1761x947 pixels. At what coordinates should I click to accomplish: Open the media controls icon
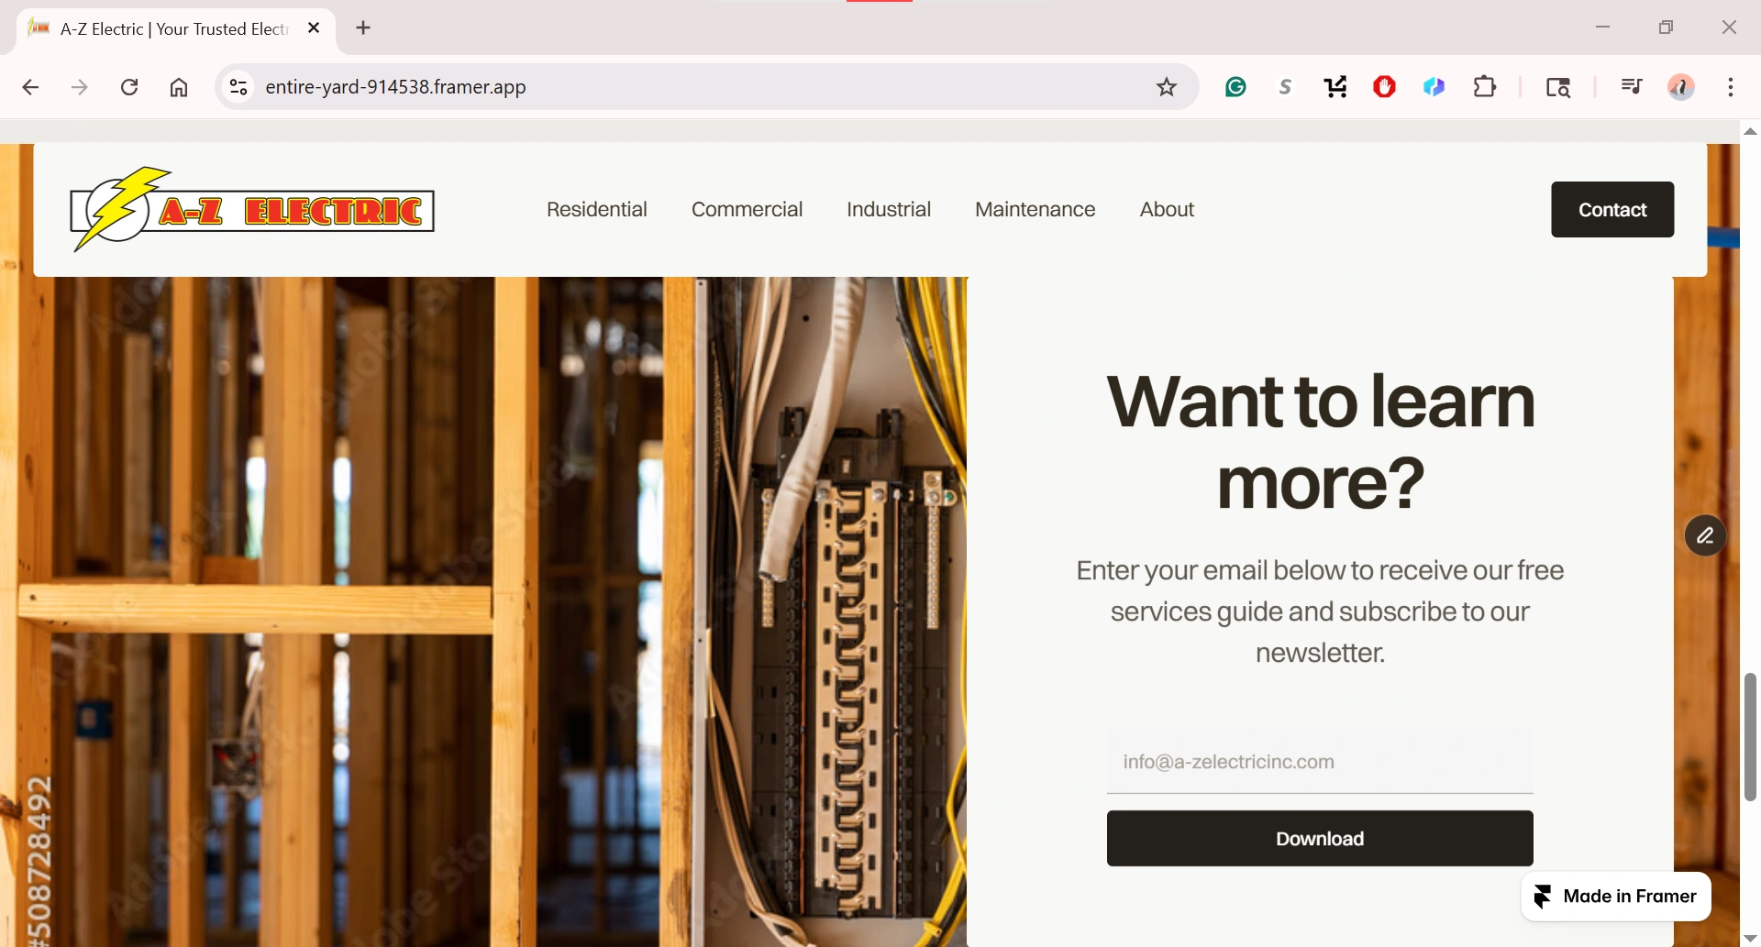click(1631, 87)
